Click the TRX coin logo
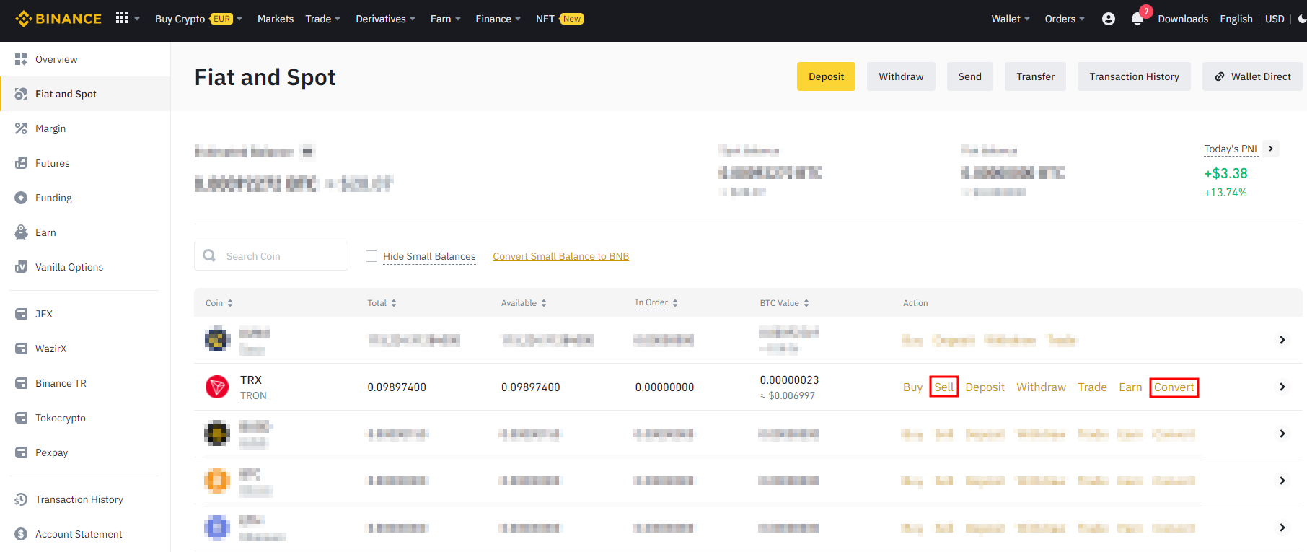 coord(217,387)
